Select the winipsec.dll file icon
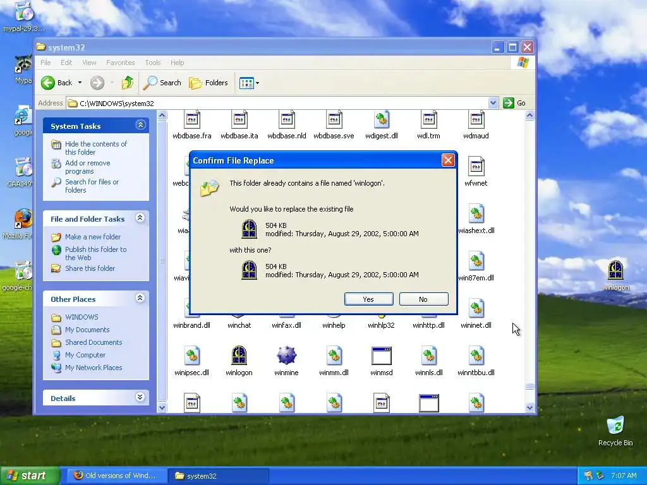The image size is (647, 485). tap(192, 356)
